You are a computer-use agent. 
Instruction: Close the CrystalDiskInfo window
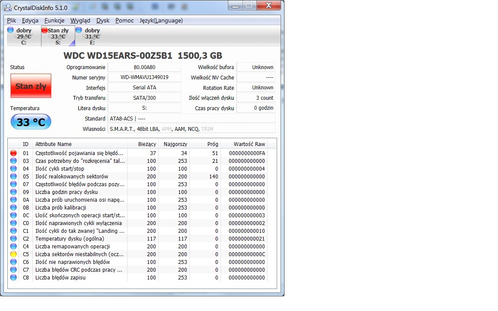(269, 5)
